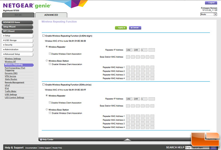Viewport: 221px width, 150px height.
Task: Click the Logout button
Action: pyautogui.click(x=211, y=3)
